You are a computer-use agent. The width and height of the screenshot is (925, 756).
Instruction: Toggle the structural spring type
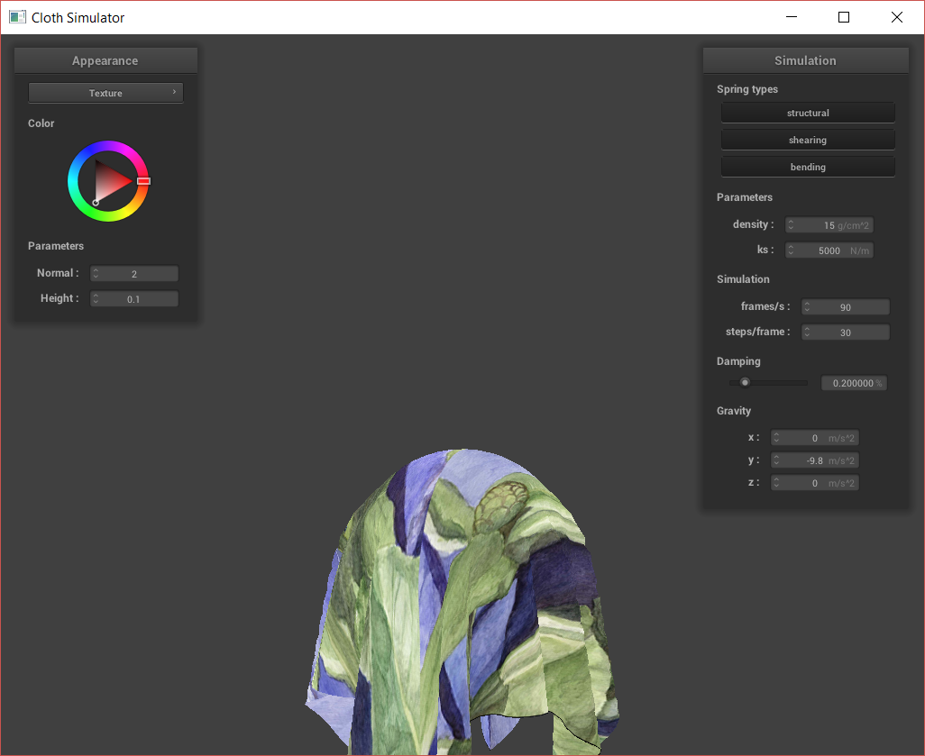pos(808,113)
